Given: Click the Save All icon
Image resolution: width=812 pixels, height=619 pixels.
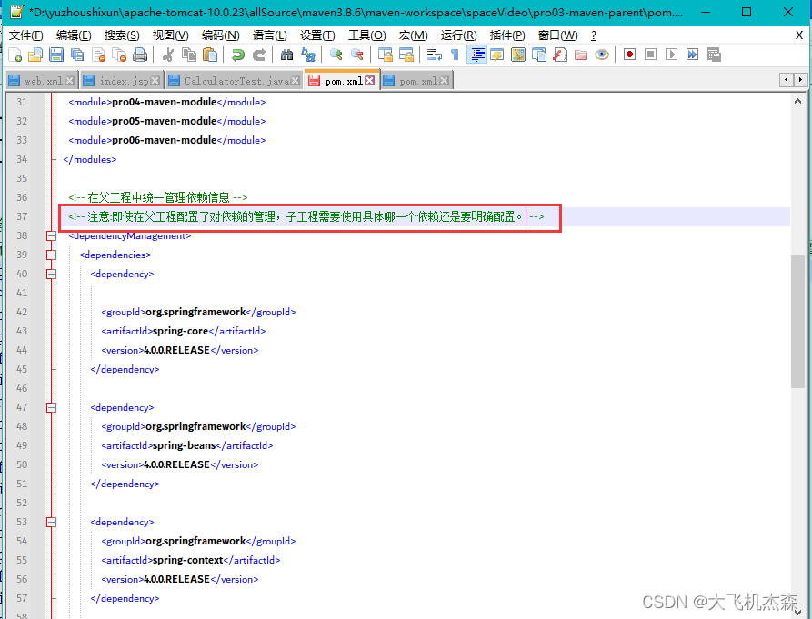Looking at the screenshot, I should [x=77, y=55].
